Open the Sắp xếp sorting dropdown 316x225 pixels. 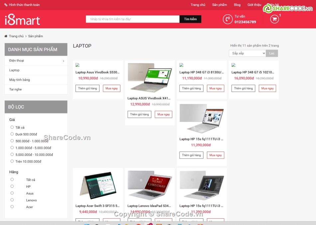[247, 54]
